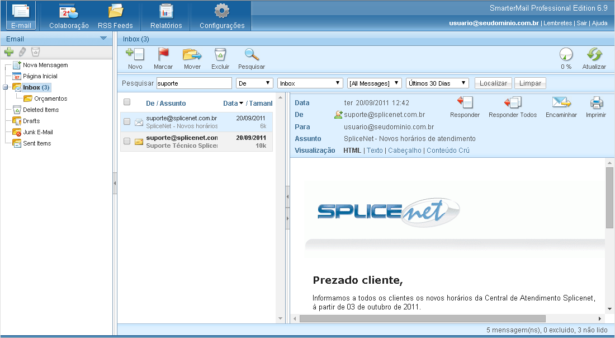Open the De search field dropdown
Image resolution: width=615 pixels, height=338 pixels.
coord(254,83)
